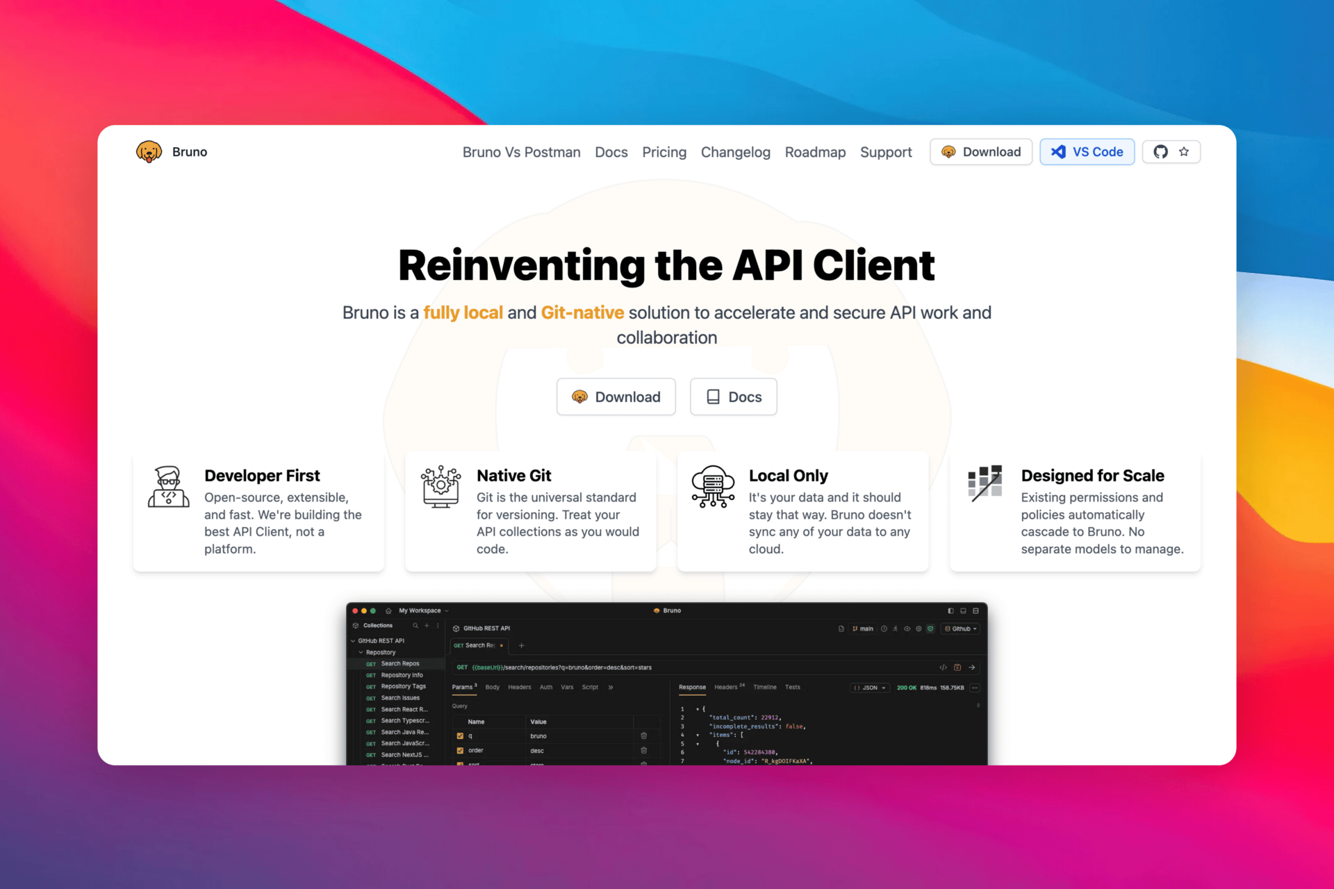The height and width of the screenshot is (889, 1334).
Task: Open the Pricing nav link
Action: coord(664,152)
